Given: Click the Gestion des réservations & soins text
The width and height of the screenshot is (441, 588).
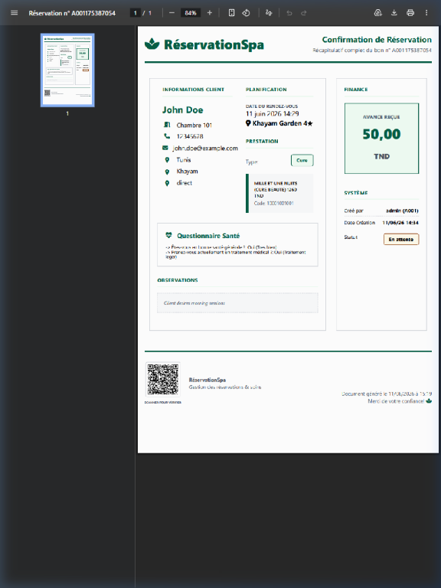Looking at the screenshot, I should [x=224, y=387].
